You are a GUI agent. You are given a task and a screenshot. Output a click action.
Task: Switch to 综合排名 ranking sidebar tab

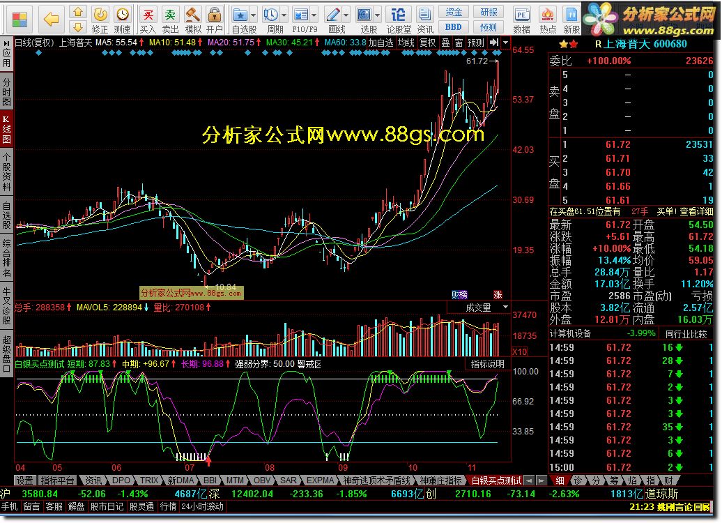pos(6,258)
